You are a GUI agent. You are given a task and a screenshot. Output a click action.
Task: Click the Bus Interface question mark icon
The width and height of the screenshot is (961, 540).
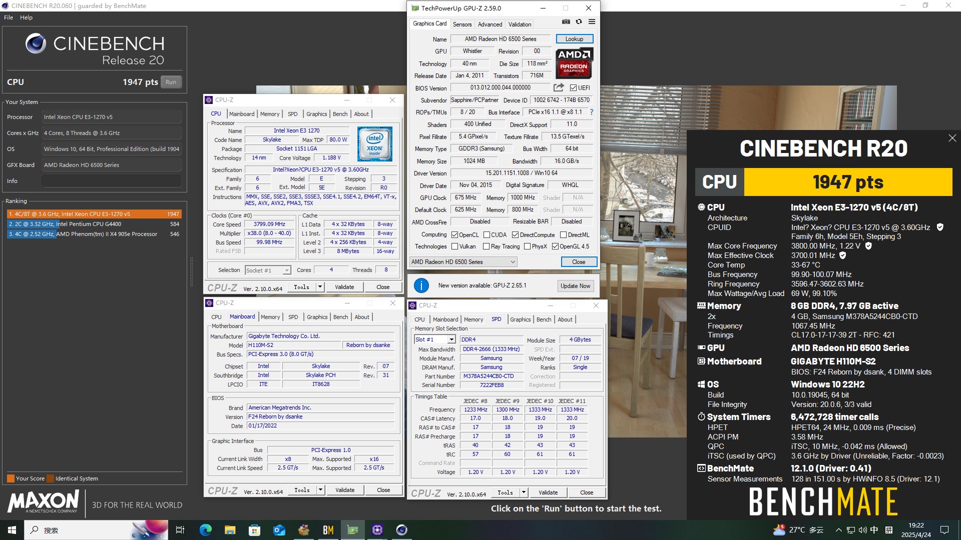point(592,112)
